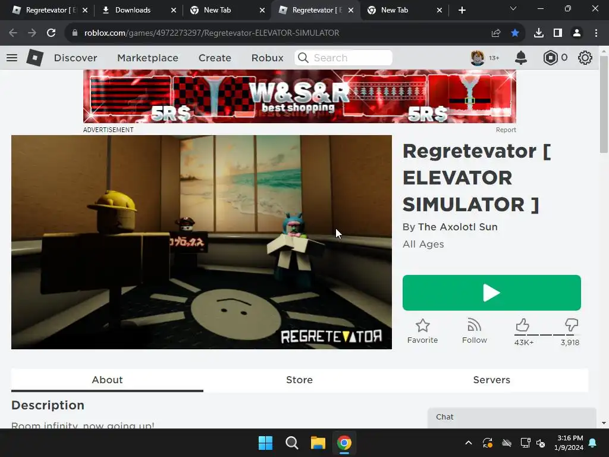Follow the game using the Follow icon
This screenshot has width=609, height=457.
tap(474, 325)
